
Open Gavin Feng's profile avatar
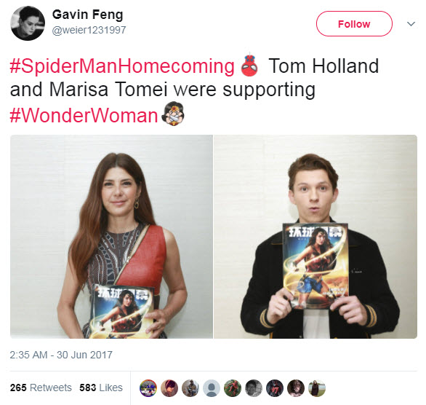[28, 23]
